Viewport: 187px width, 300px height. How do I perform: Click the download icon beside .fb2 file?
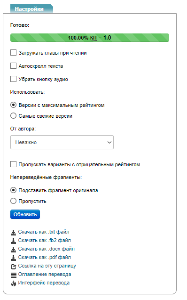tap(13, 241)
